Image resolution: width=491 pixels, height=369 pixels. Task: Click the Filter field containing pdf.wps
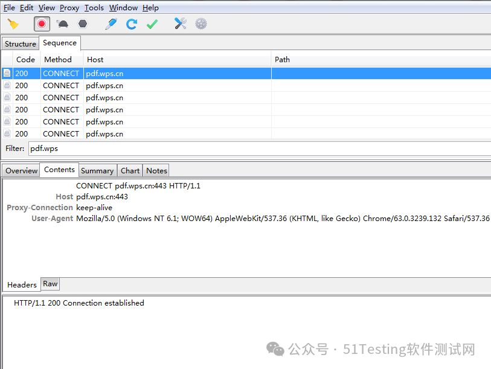pos(260,149)
